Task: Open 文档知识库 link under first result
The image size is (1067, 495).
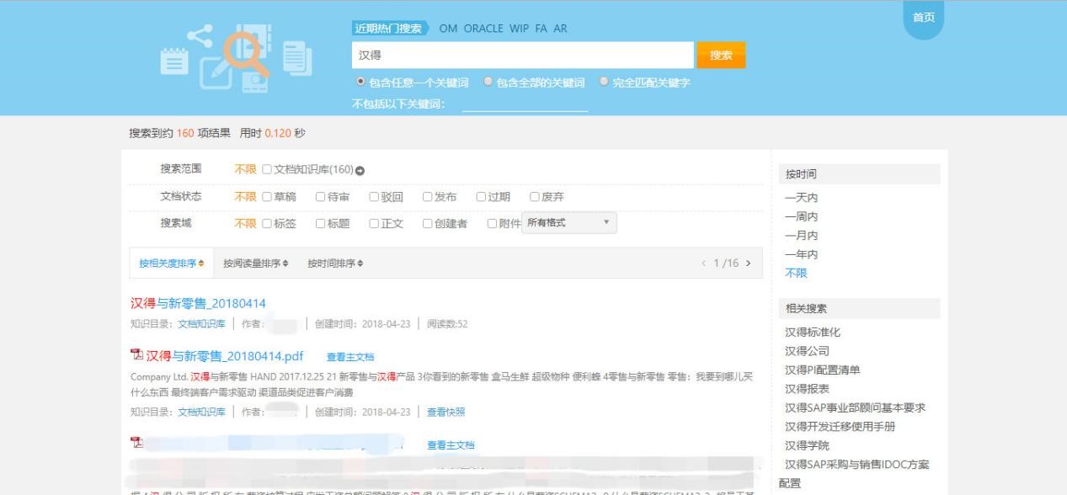Action: click(x=201, y=324)
